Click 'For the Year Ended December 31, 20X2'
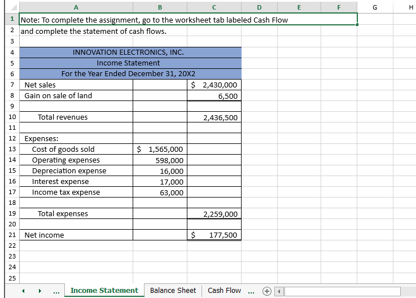Screen dimensions: 416x298 click(x=130, y=74)
